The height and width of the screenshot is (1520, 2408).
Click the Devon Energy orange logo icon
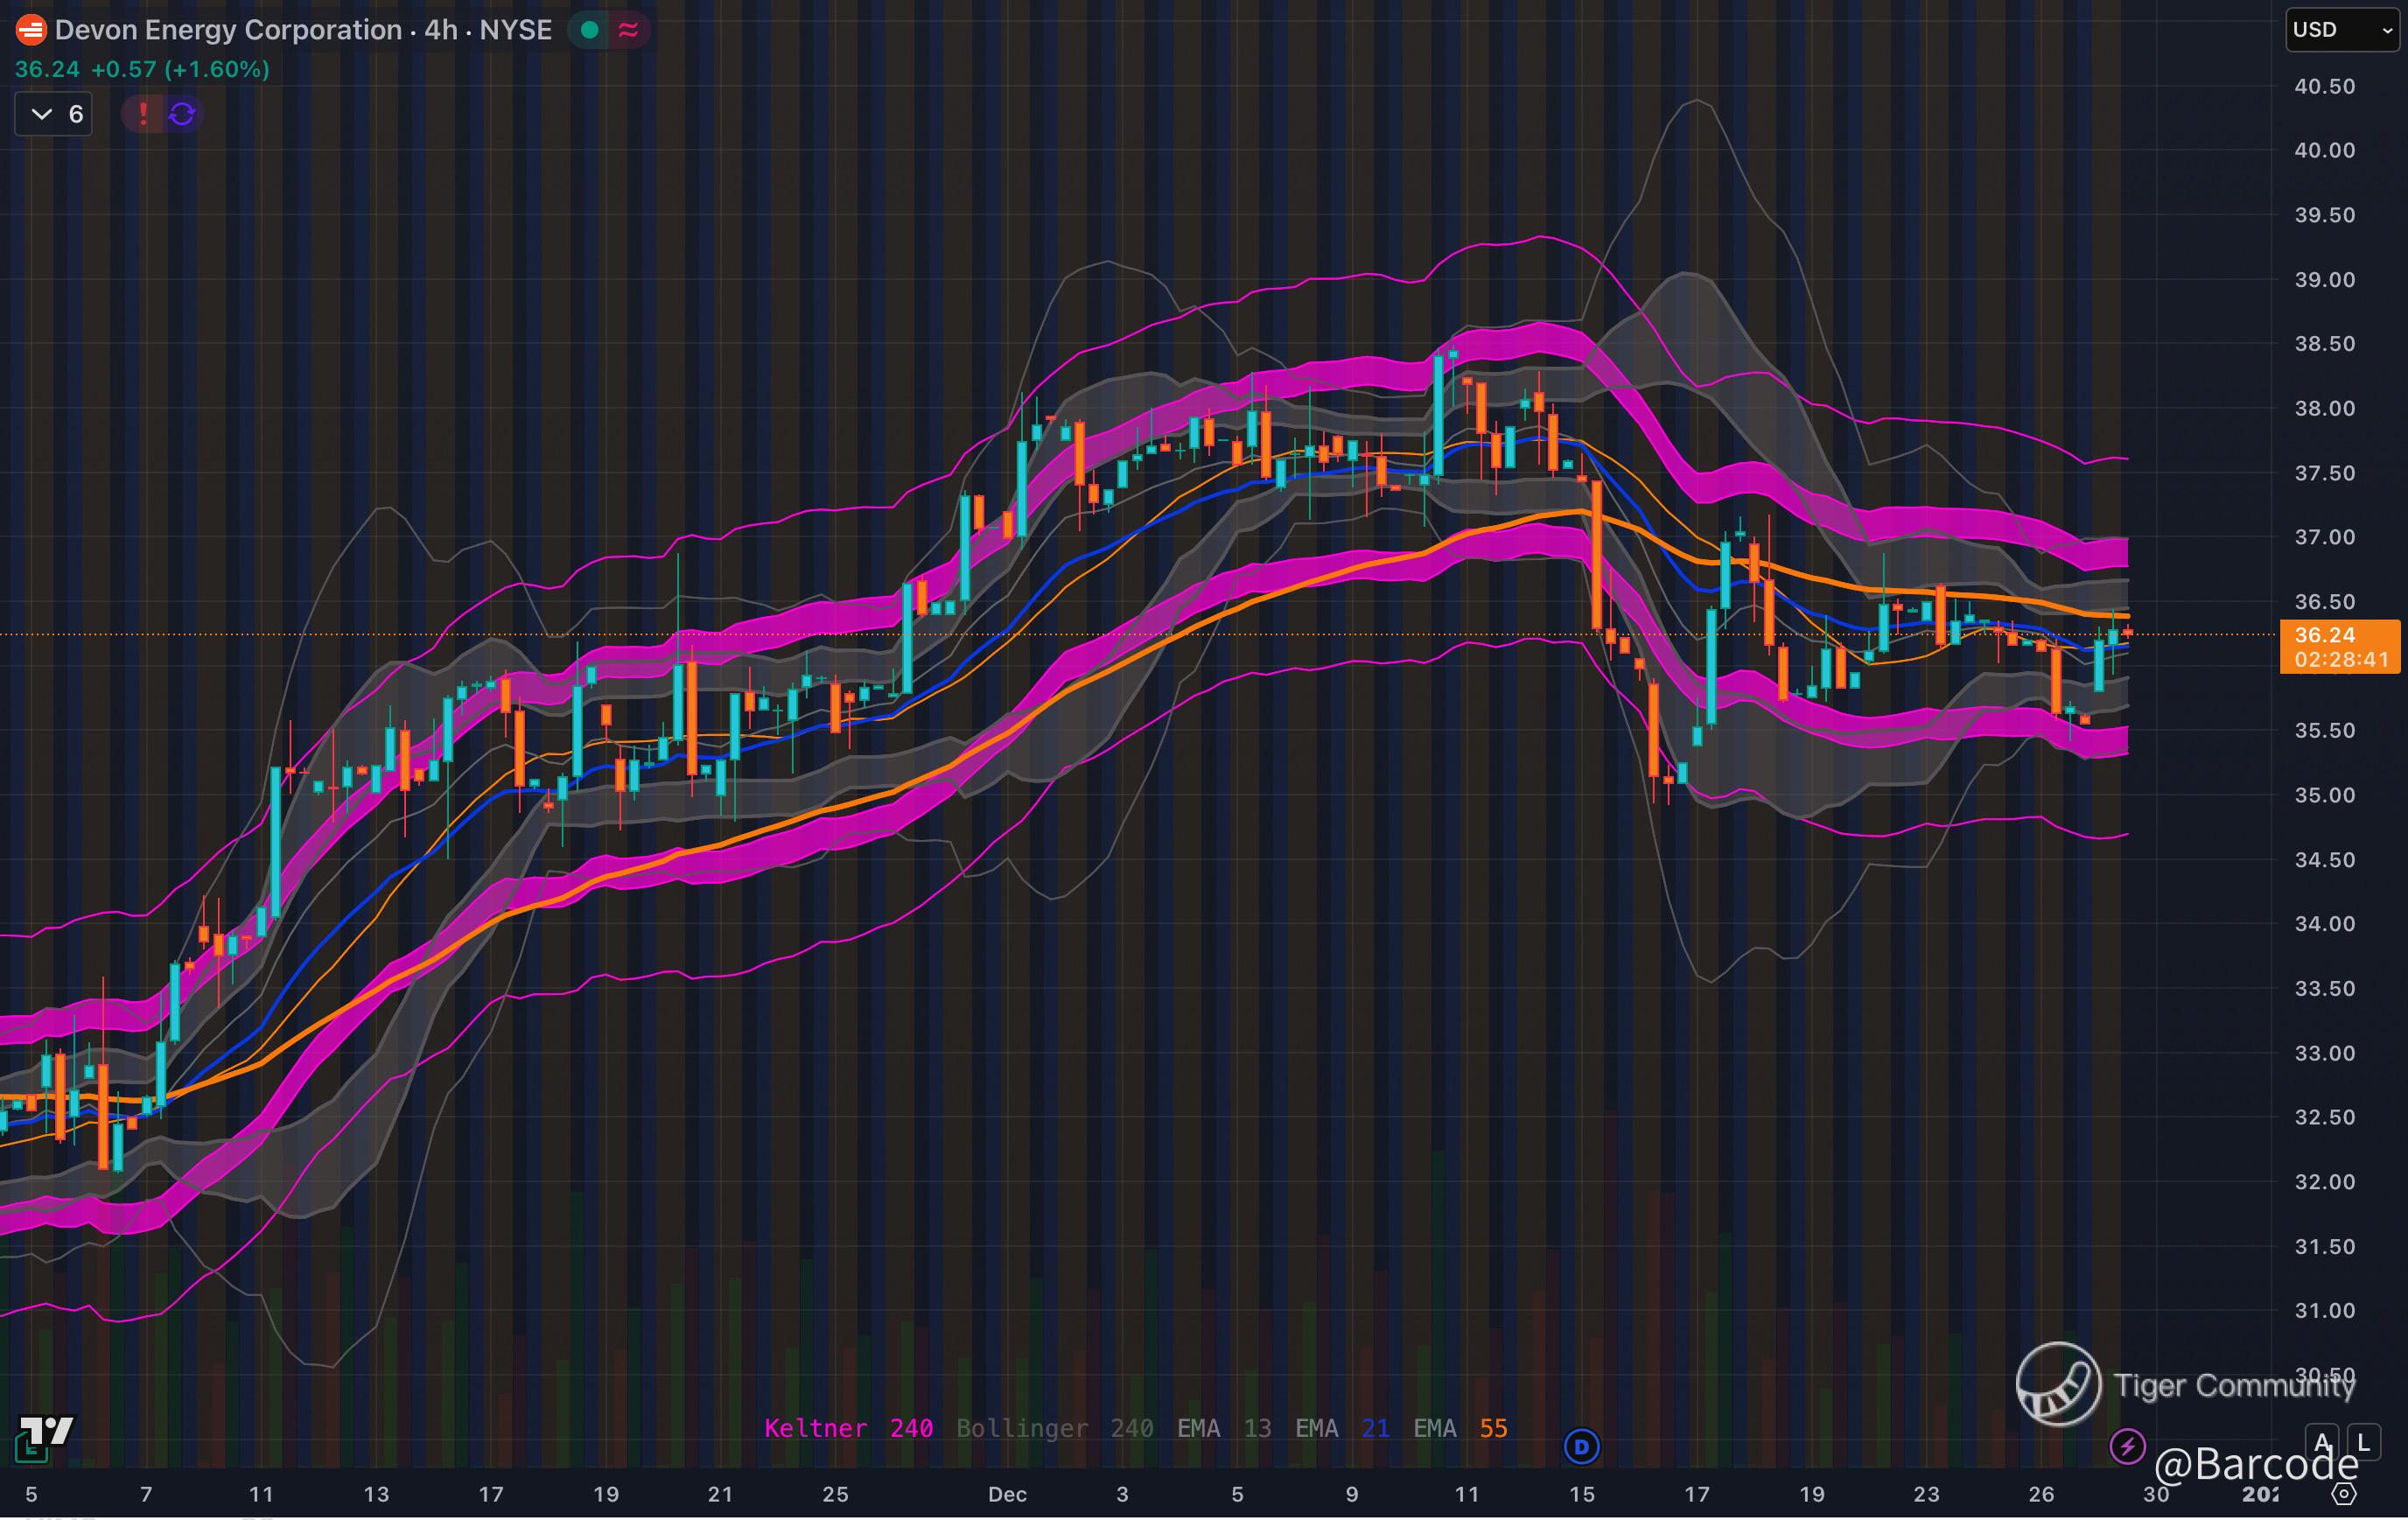(31, 30)
